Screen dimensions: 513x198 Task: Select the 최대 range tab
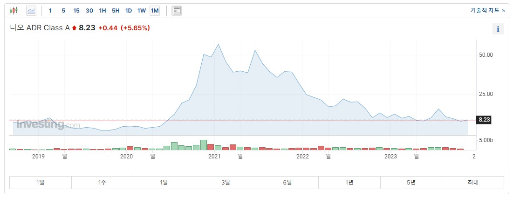(473, 183)
